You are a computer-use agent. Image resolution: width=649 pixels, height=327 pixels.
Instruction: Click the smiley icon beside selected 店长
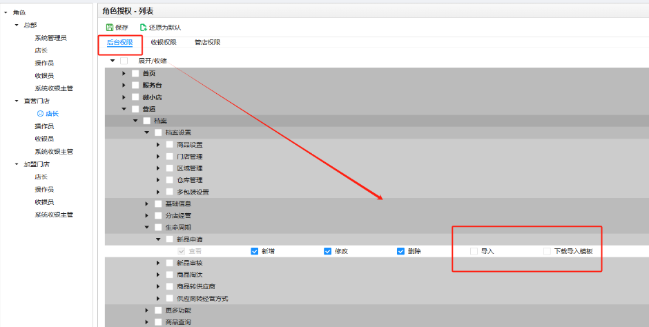40,114
